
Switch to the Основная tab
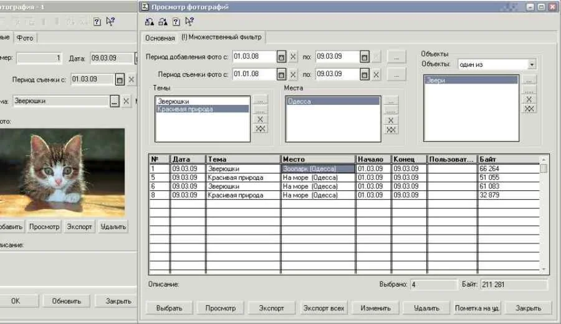pos(160,38)
